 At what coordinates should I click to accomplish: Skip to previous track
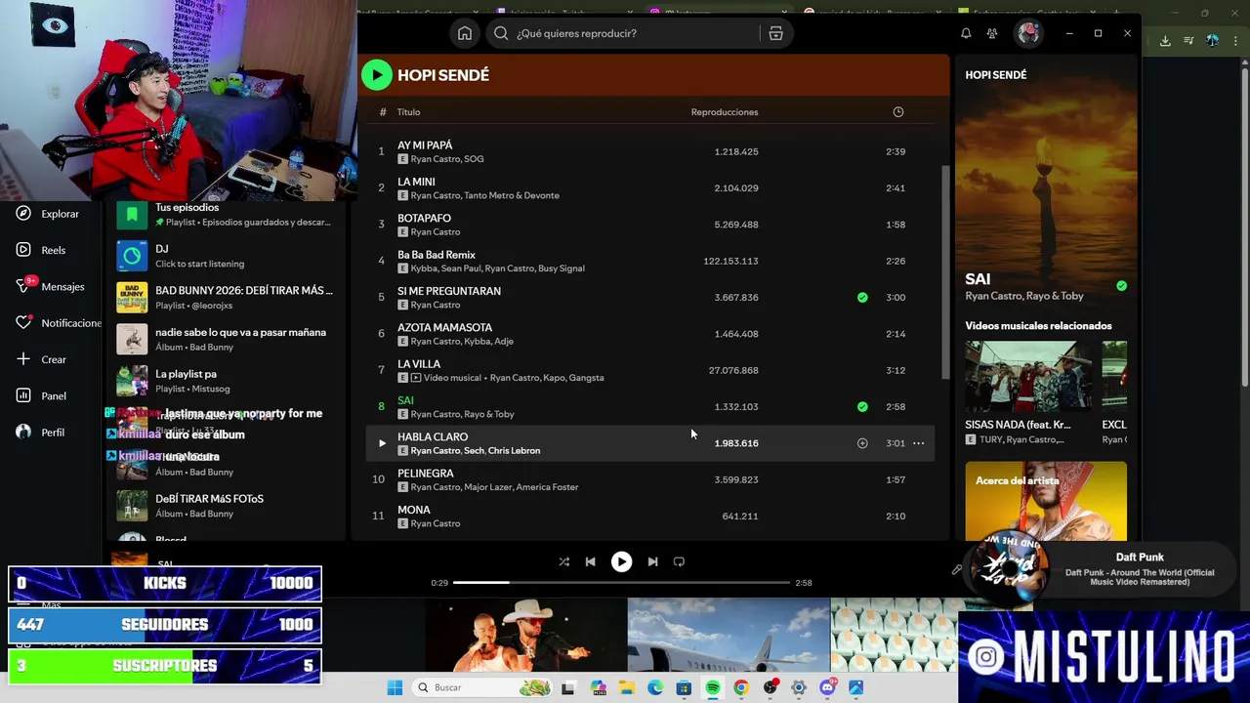590,561
